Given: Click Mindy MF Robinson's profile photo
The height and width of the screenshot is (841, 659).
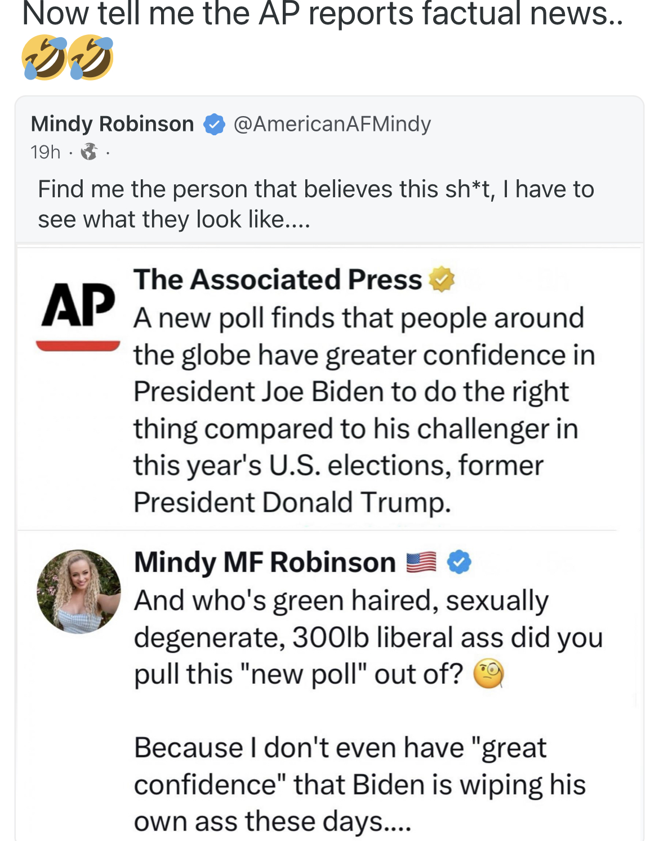Looking at the screenshot, I should (x=79, y=591).
